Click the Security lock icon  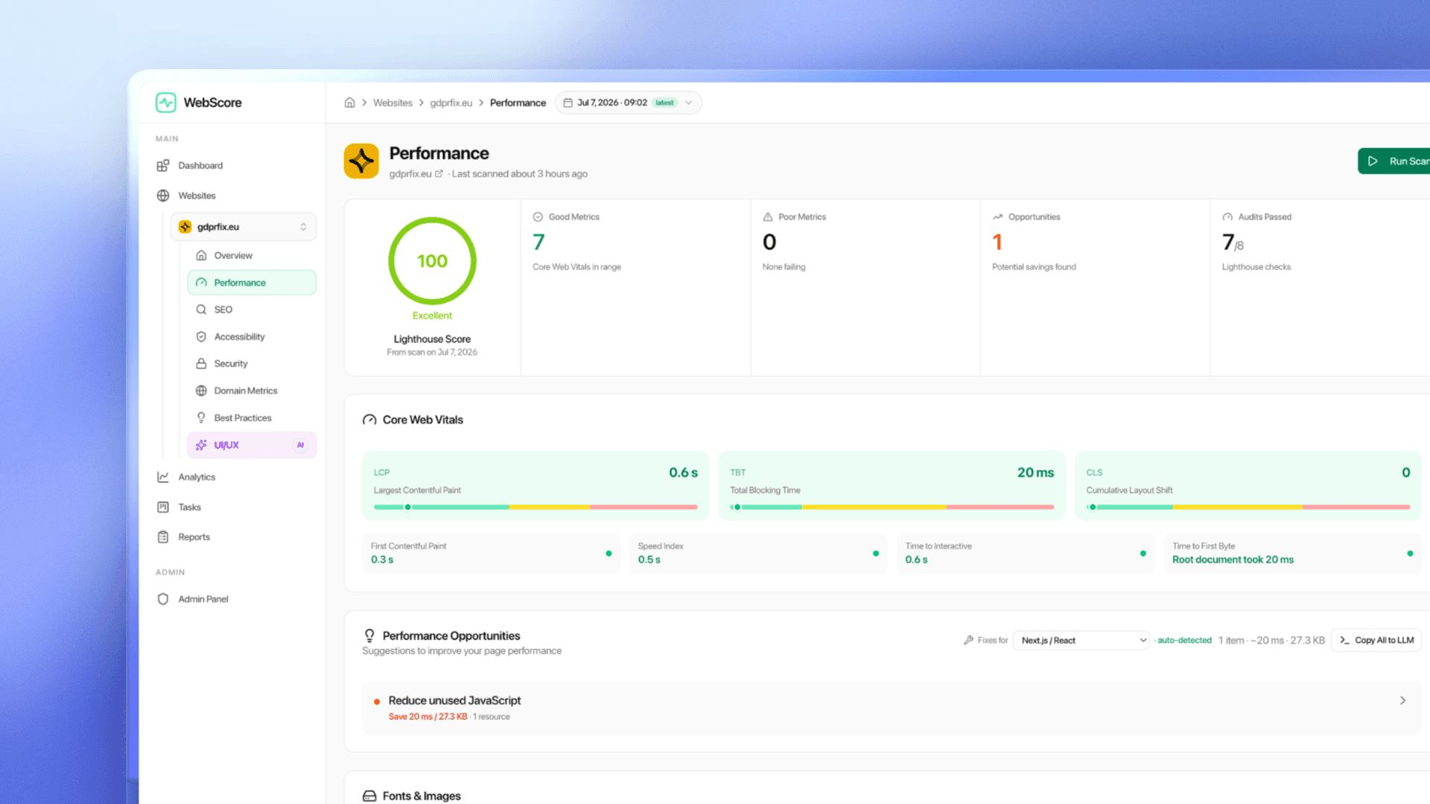click(201, 363)
